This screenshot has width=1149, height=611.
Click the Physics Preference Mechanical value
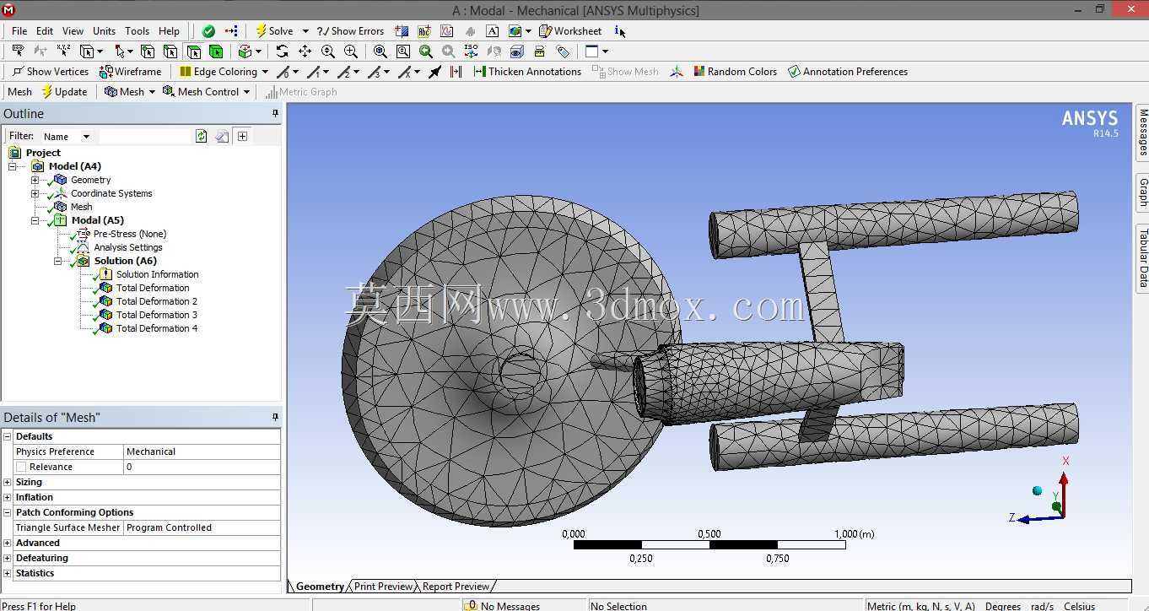coord(202,451)
